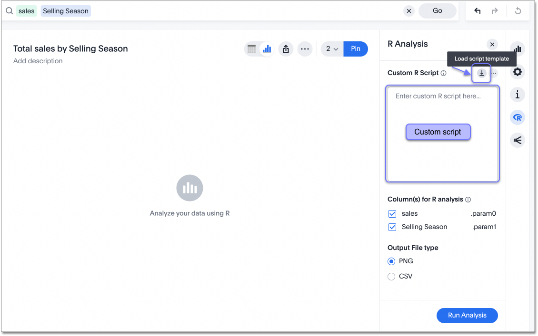Open the ellipsis menu next to Custom R Script
The width and height of the screenshot is (538, 336).
tap(494, 73)
